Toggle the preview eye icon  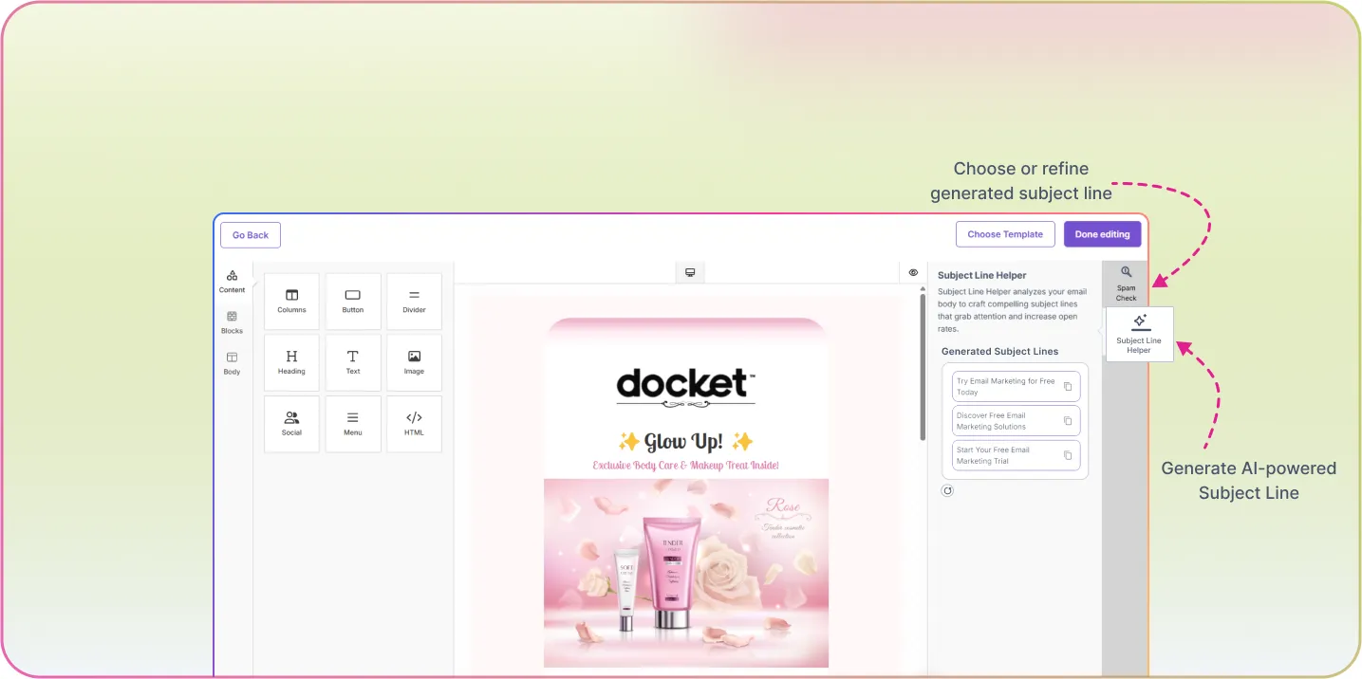click(913, 273)
